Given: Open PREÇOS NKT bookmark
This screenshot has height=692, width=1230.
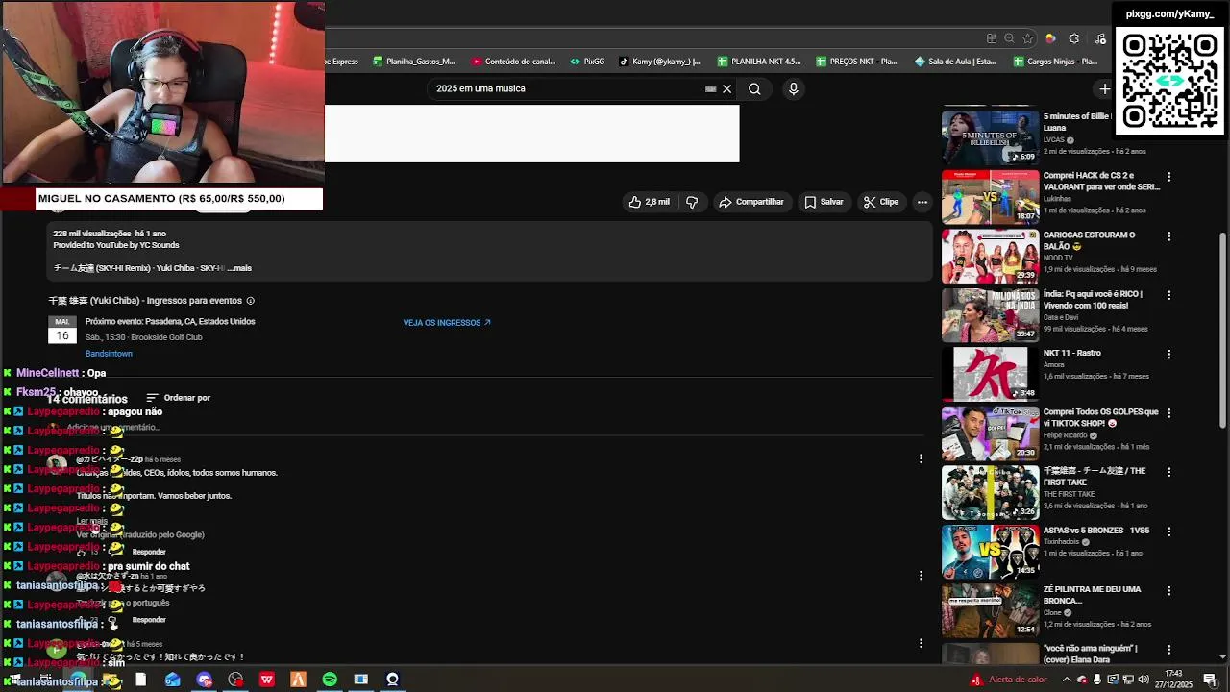Looking at the screenshot, I should pos(856,62).
